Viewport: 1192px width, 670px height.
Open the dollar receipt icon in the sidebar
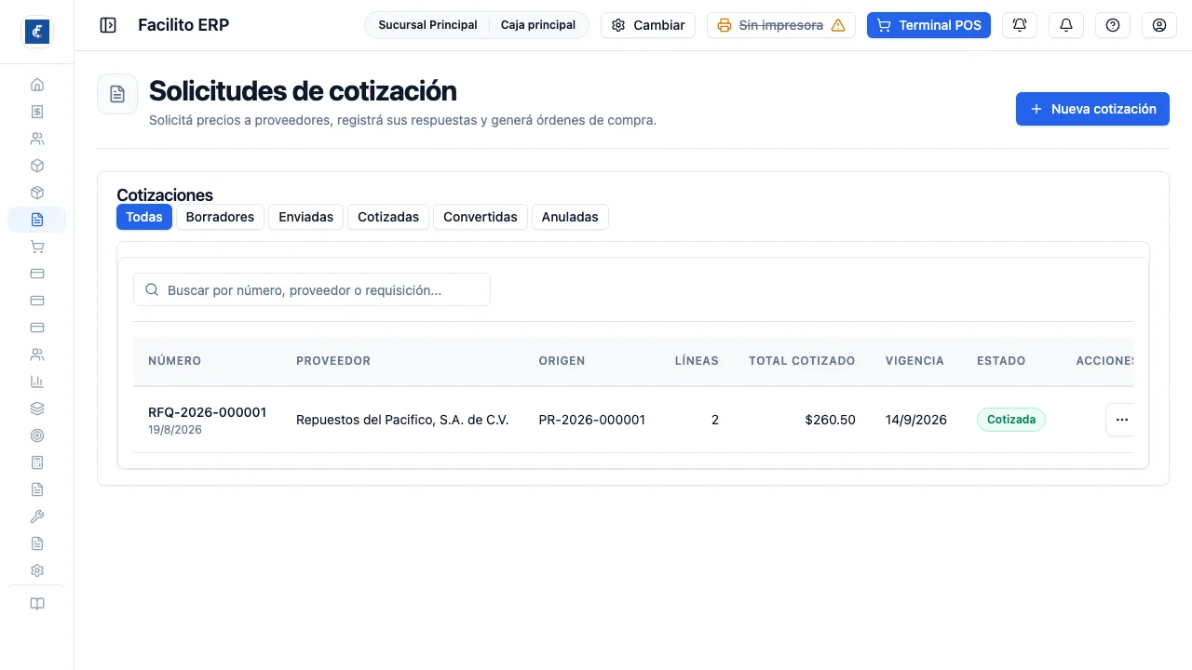pyautogui.click(x=37, y=112)
